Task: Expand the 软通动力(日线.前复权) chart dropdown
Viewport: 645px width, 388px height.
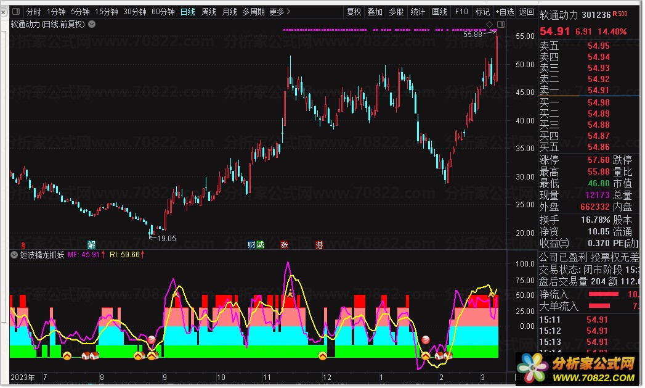Action: click(92, 24)
